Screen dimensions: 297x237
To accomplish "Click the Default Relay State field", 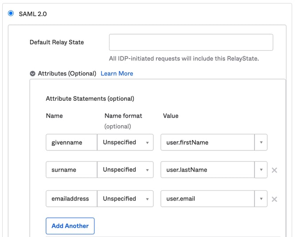I will tap(191, 43).
